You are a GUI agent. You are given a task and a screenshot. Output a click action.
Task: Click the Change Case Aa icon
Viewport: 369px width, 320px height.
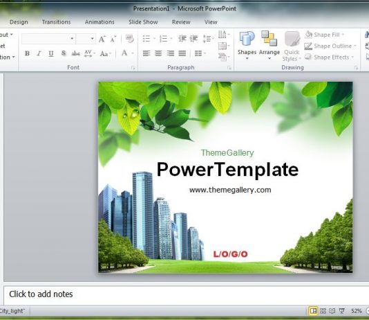[104, 53]
